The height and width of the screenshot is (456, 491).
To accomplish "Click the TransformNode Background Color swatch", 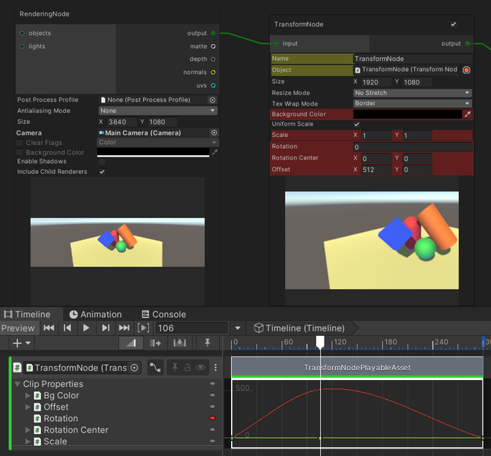I will 407,114.
